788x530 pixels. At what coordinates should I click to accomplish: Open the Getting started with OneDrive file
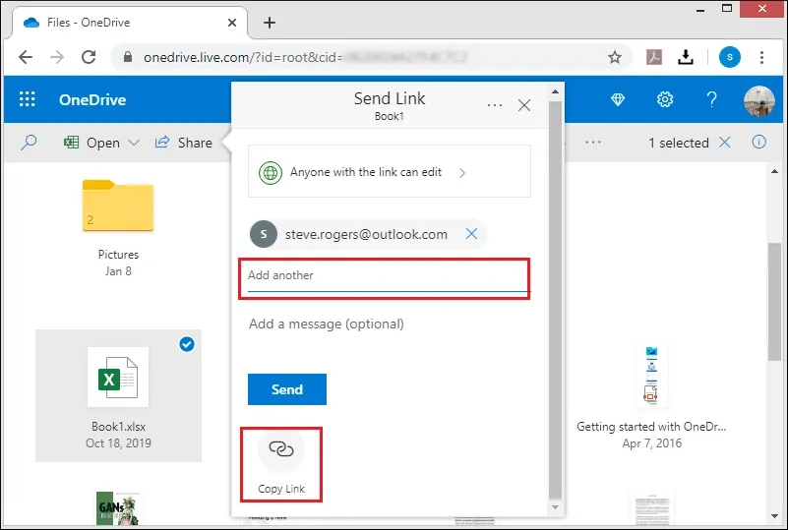[x=651, y=397]
